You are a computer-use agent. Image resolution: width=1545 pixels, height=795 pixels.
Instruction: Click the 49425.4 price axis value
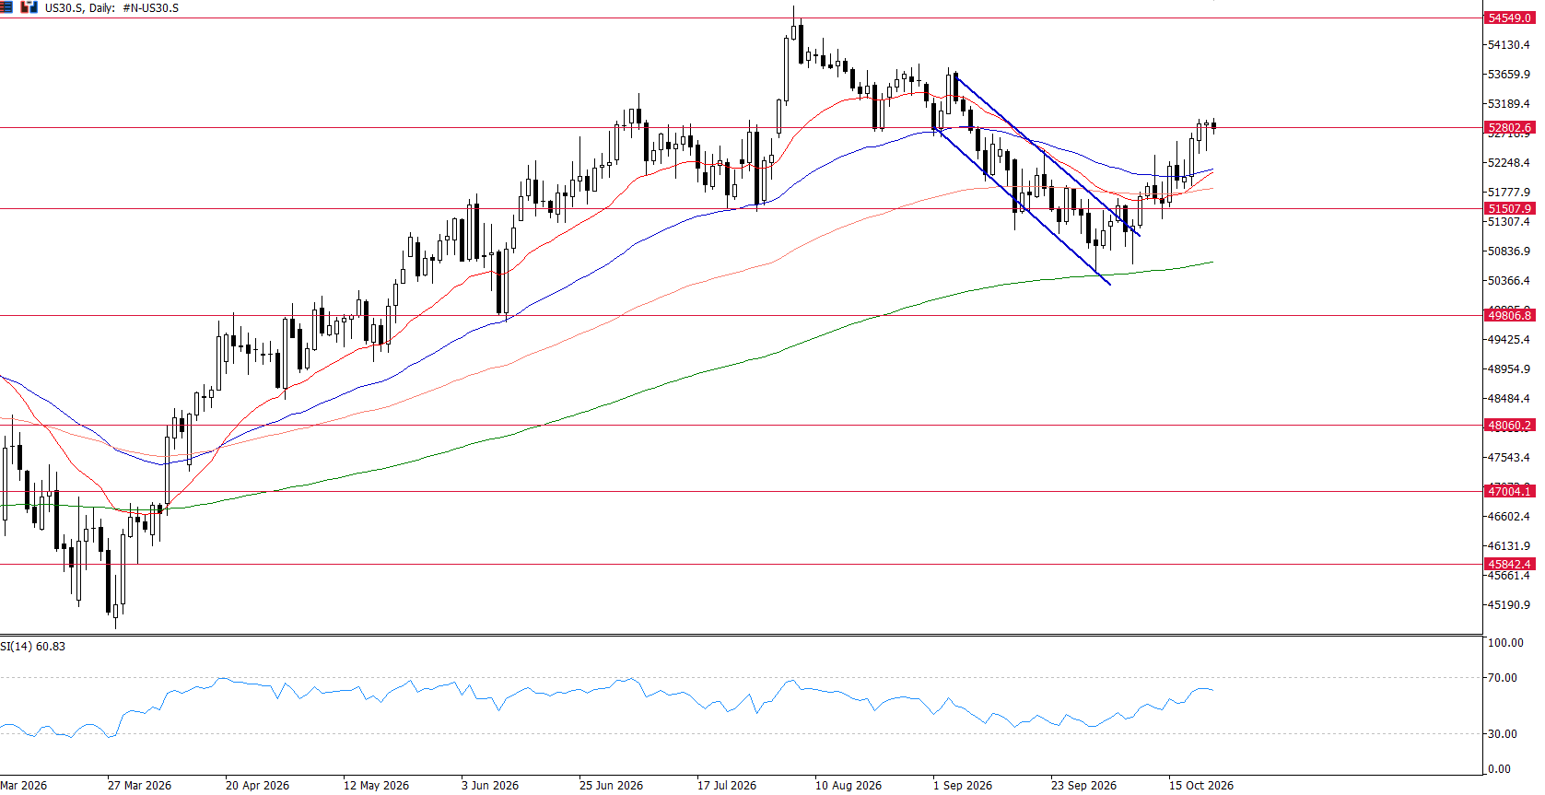pyautogui.click(x=1509, y=340)
